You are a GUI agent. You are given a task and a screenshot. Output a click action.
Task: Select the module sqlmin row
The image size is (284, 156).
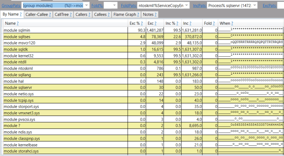tap(143, 30)
